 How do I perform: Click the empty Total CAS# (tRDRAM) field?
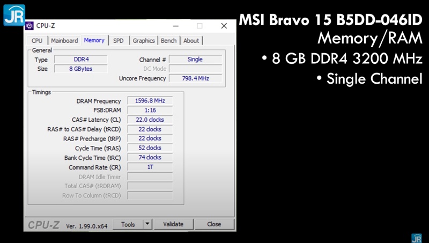tap(150, 186)
